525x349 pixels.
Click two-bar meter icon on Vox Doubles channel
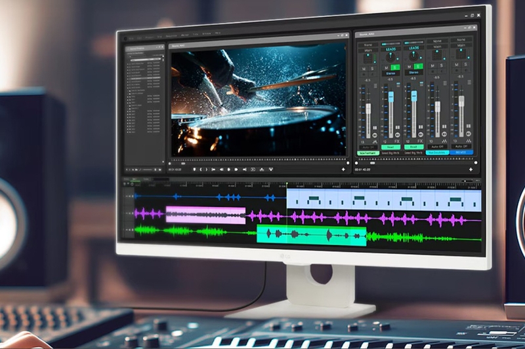444,126
